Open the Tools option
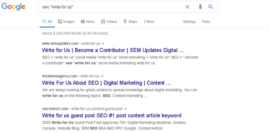Image resolution: width=269 pixels, height=133 pixels. pos(206,22)
